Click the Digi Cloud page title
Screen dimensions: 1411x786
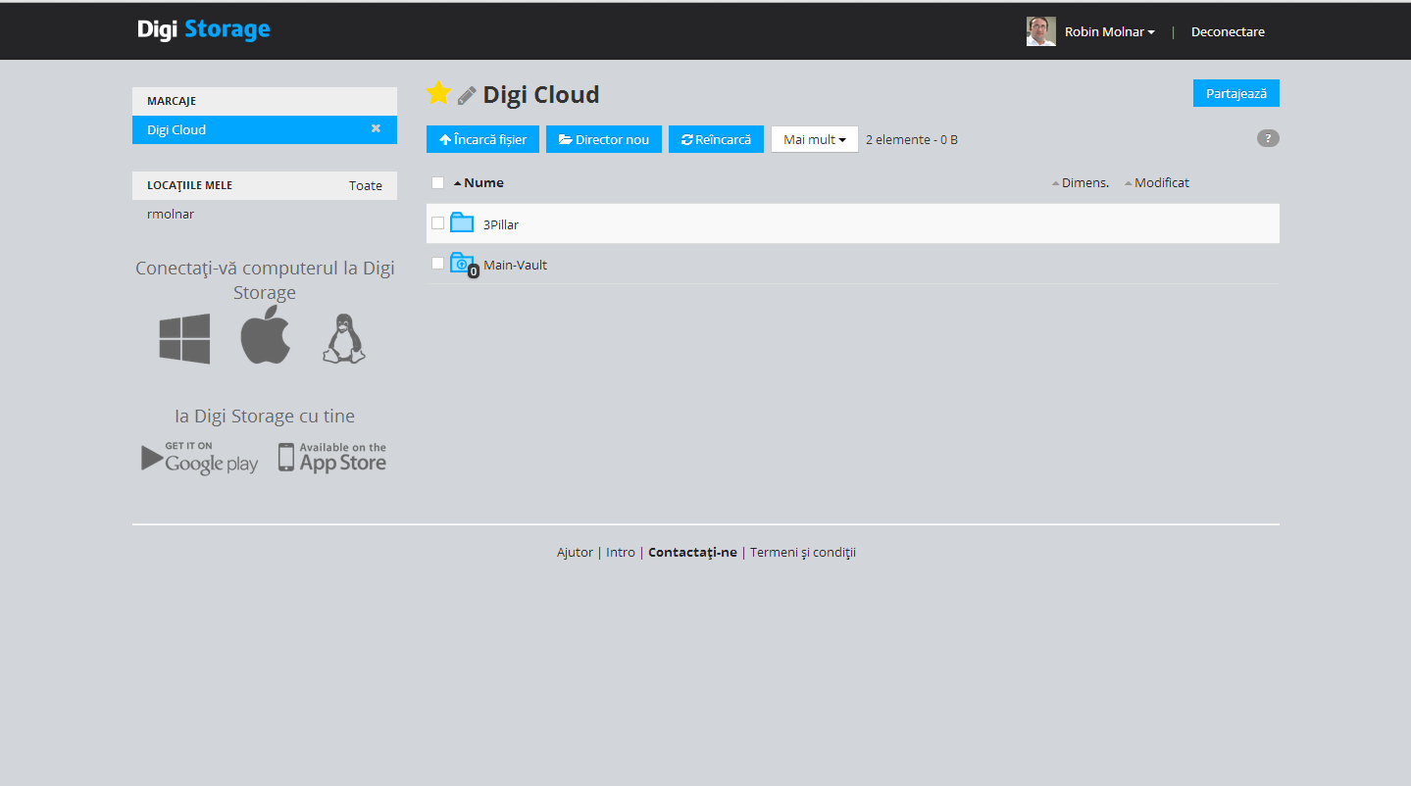pos(541,95)
